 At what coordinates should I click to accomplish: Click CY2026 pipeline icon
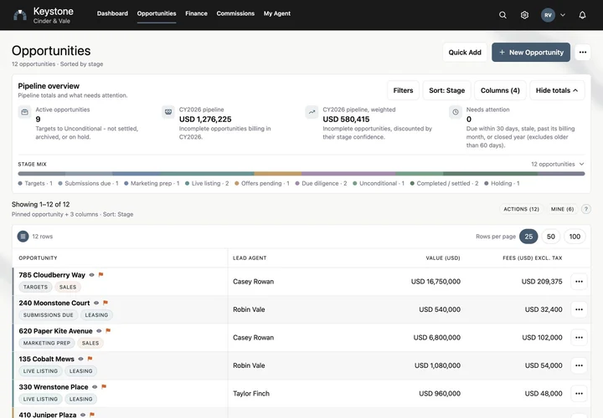pyautogui.click(x=168, y=112)
